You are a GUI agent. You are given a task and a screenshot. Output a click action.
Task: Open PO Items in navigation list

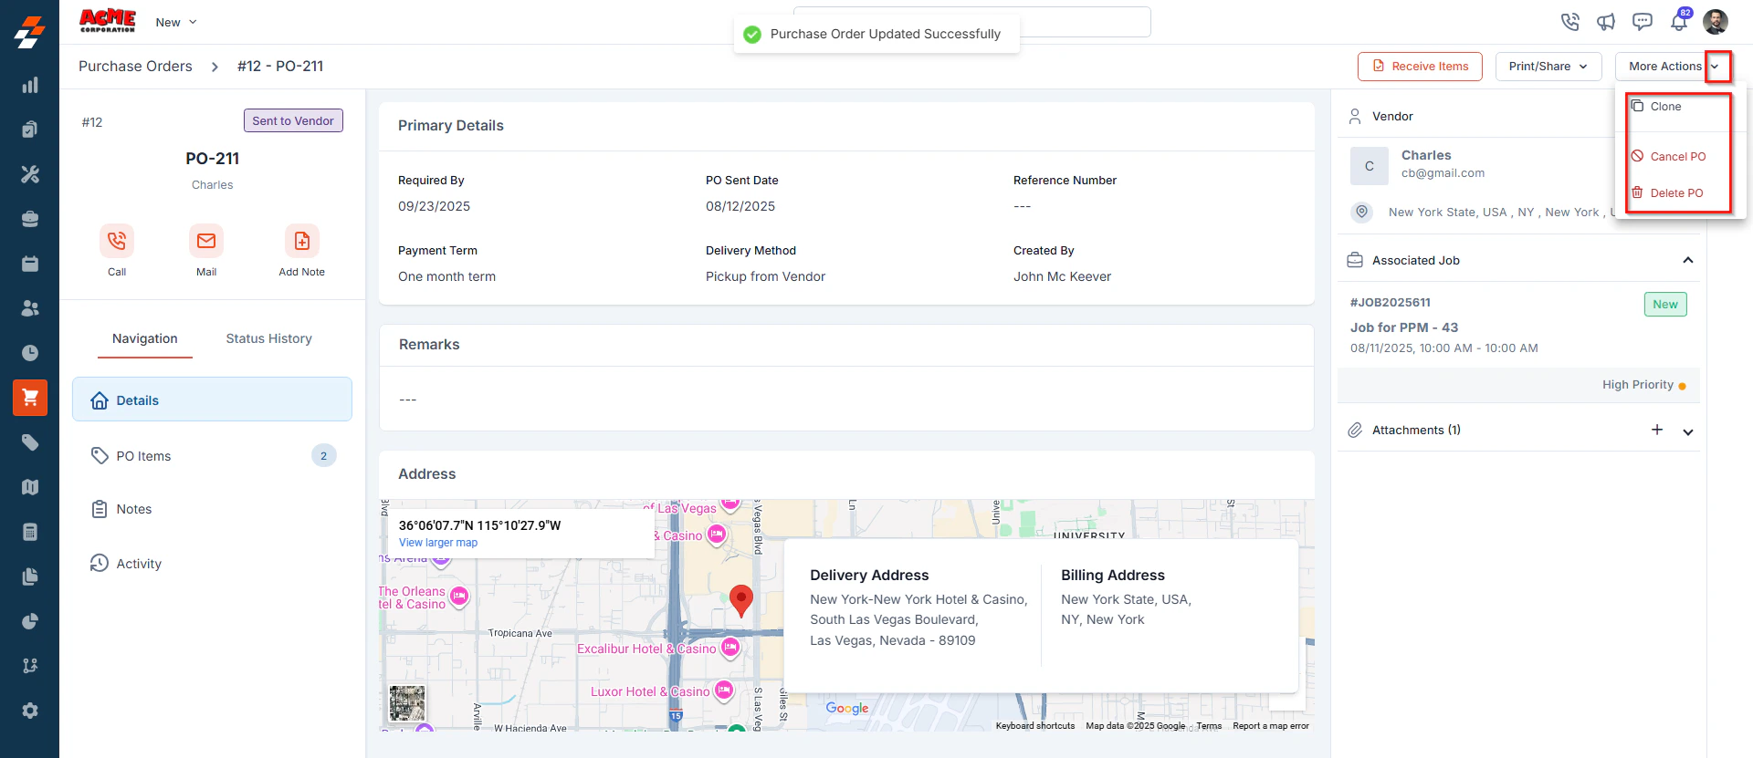click(x=212, y=455)
